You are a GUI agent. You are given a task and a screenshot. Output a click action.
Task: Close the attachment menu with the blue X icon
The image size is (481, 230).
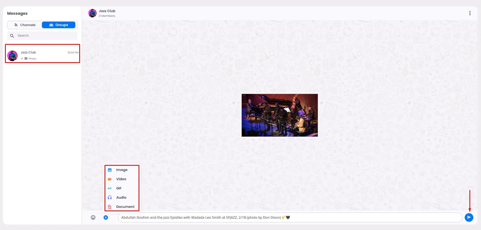pos(106,217)
